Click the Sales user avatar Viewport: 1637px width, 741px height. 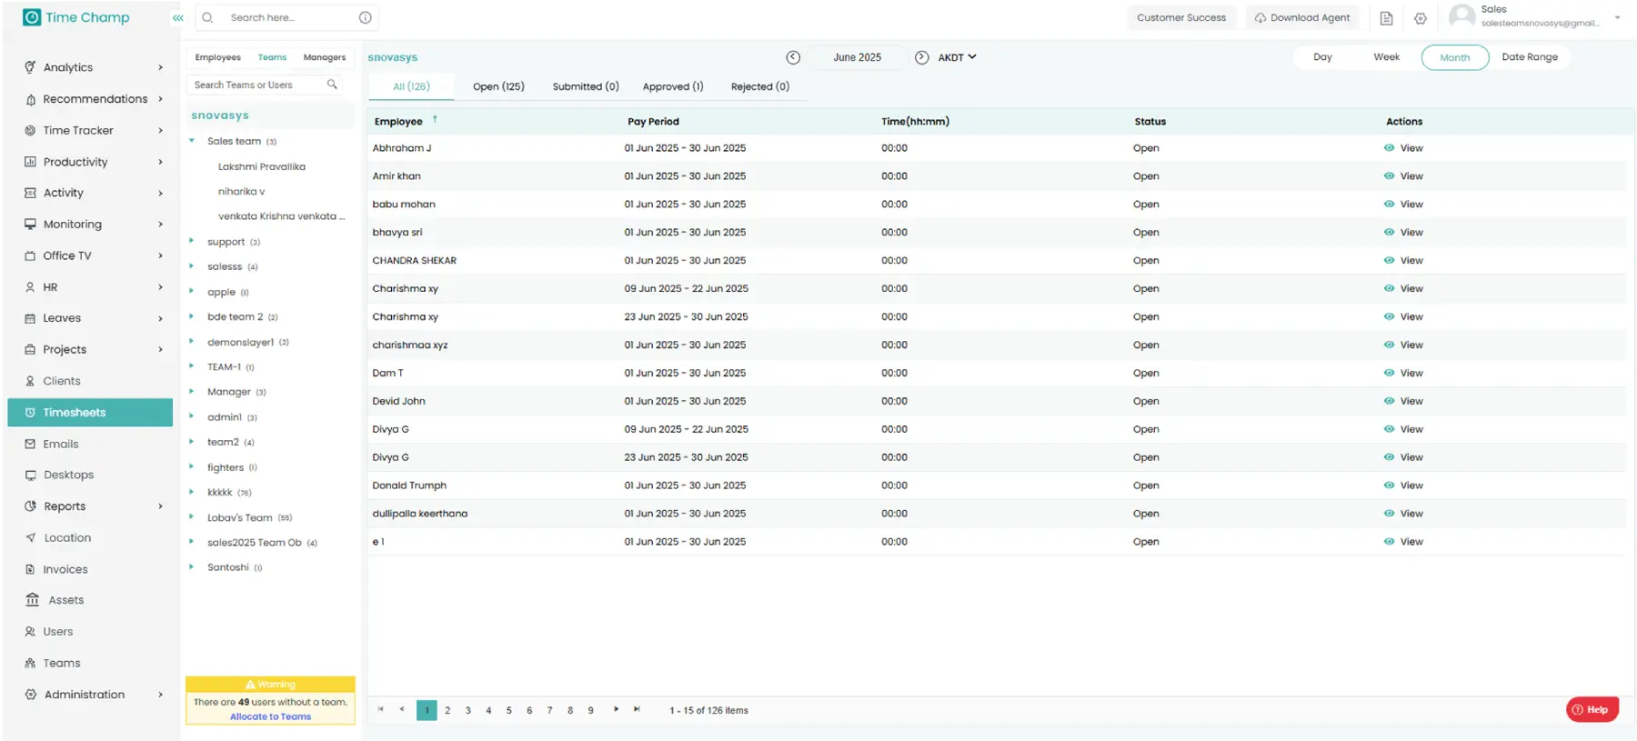tap(1461, 16)
